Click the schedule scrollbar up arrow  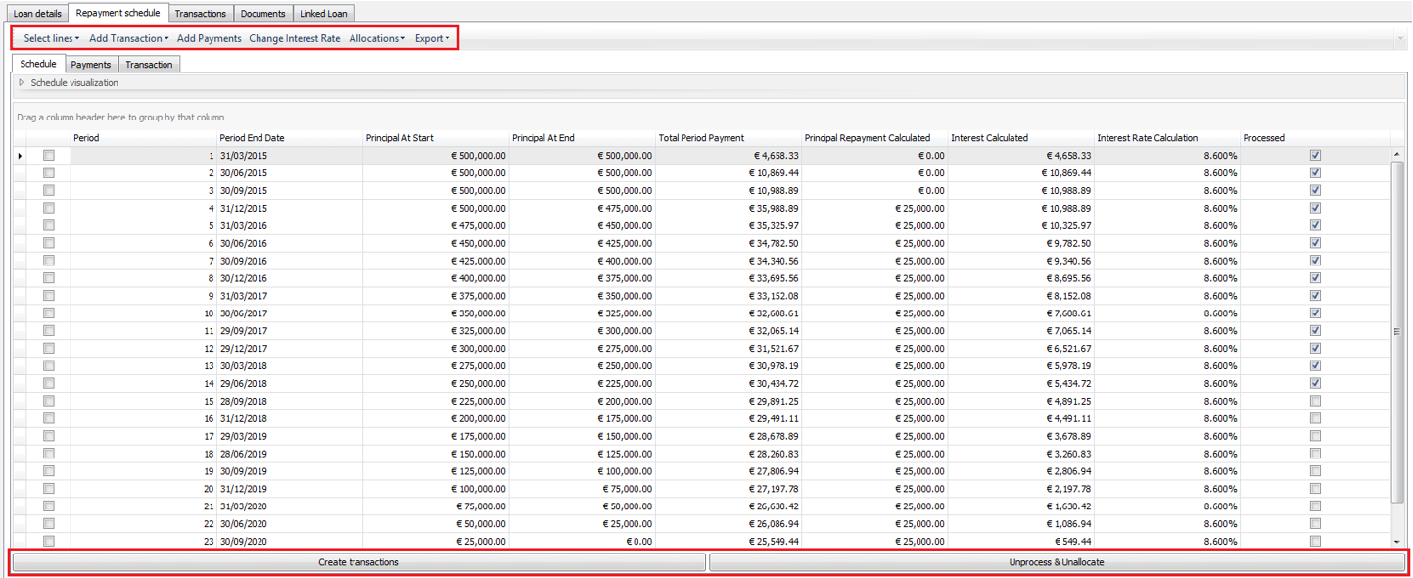coord(1397,155)
